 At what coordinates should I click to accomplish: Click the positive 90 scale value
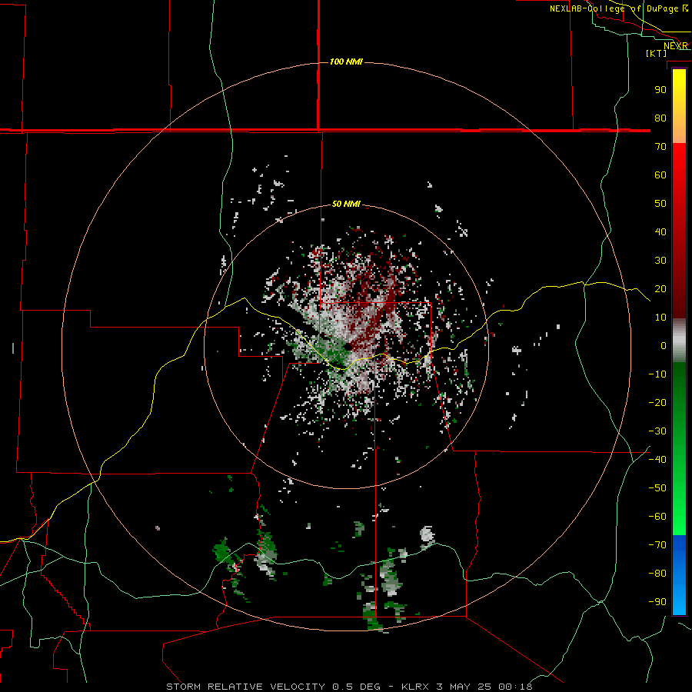[660, 90]
